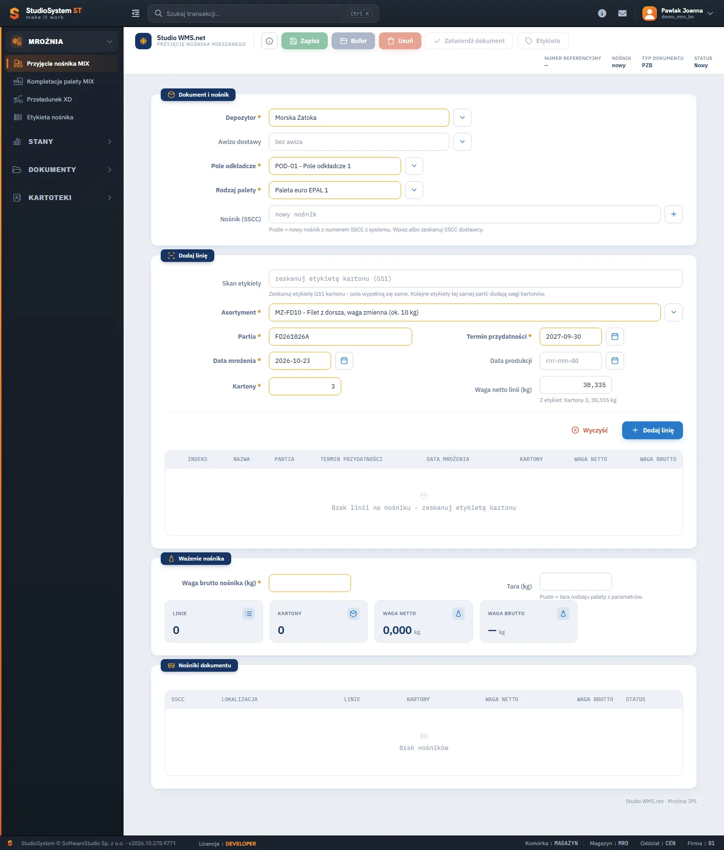Image resolution: width=724 pixels, height=850 pixels.
Task: Click the LINIE list icon in summary card
Action: (249, 614)
